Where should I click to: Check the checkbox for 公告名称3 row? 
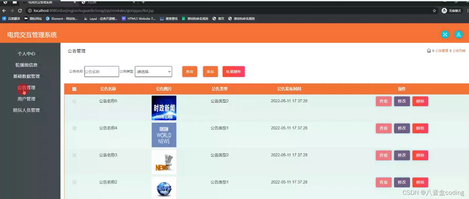click(74, 155)
